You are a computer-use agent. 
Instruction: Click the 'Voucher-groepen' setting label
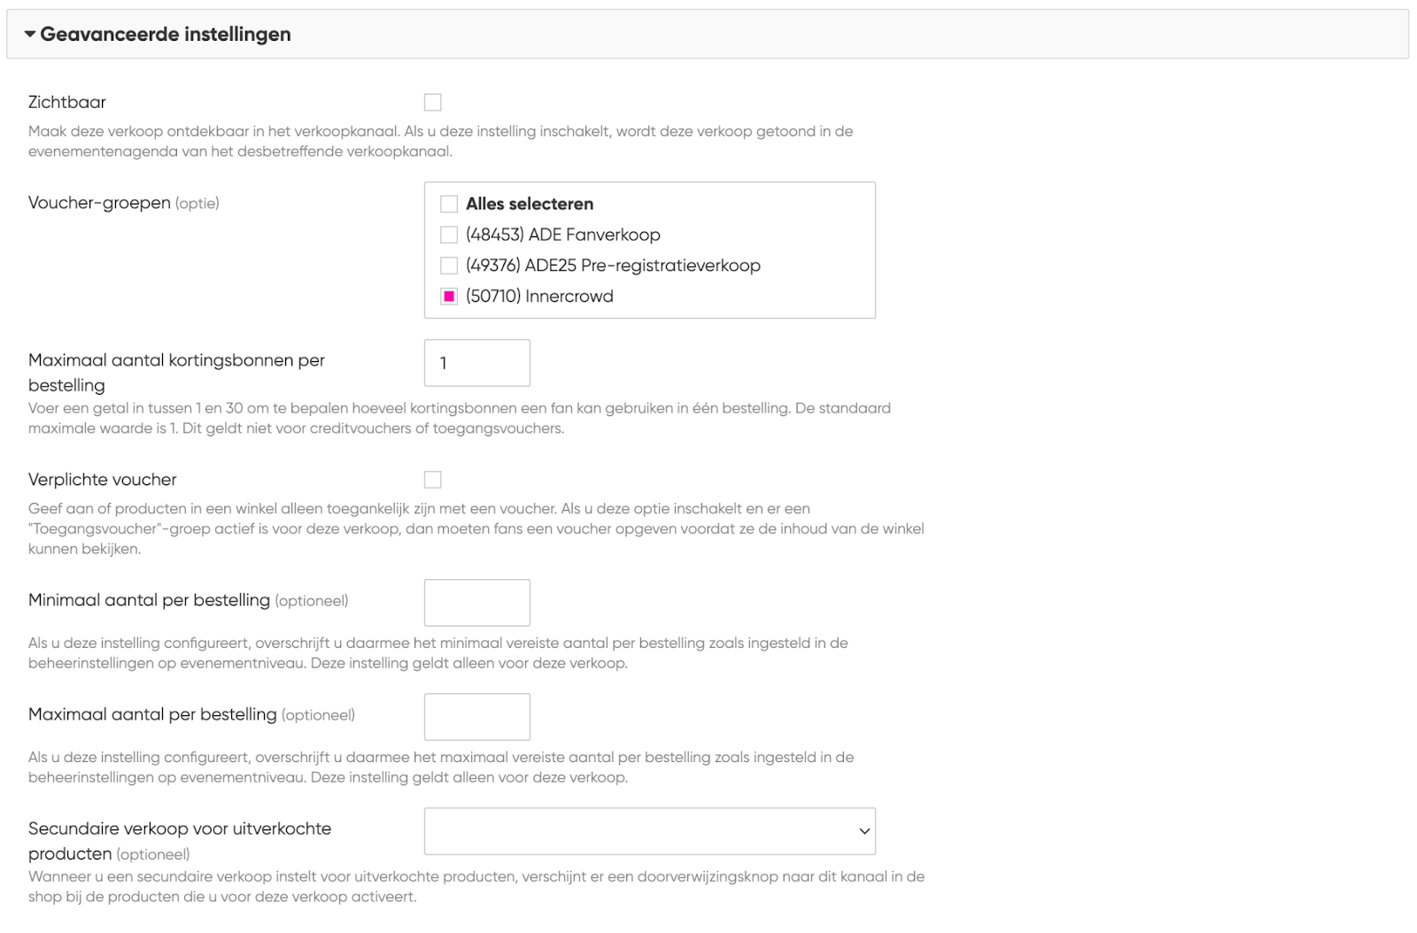(99, 203)
